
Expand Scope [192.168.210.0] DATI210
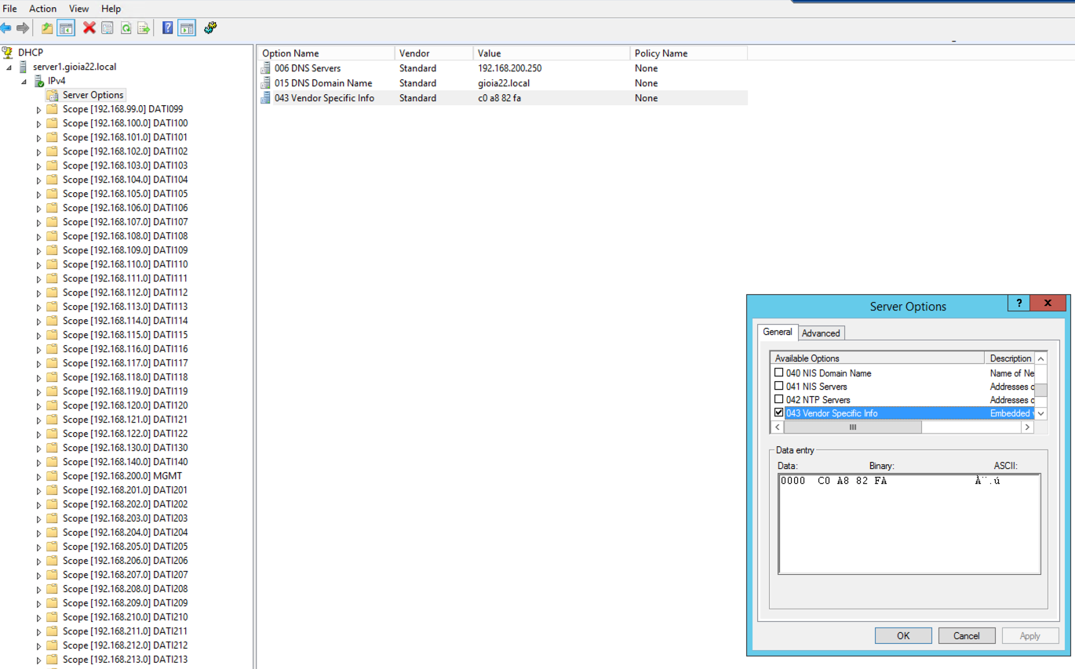38,618
